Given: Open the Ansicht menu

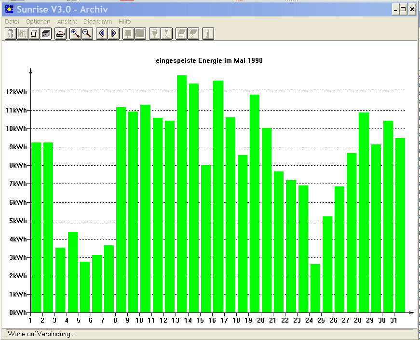Looking at the screenshot, I should [67, 21].
